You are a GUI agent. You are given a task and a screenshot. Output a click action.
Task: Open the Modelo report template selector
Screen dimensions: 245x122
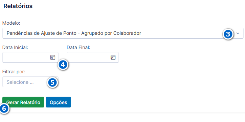tap(123, 33)
